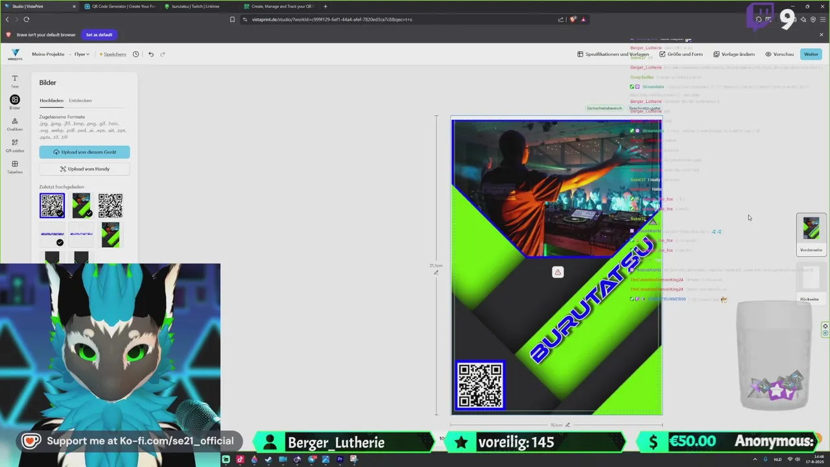Select Rückseite back page thumbnail
Viewport: 830px width, 467px height.
(811, 282)
